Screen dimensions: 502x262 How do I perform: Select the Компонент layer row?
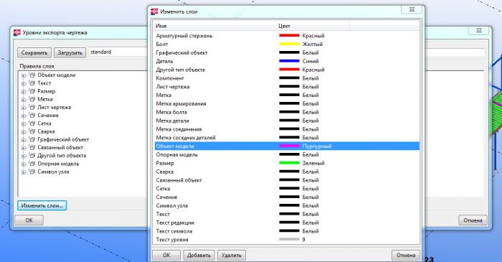click(x=287, y=78)
